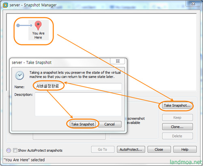The image size is (203, 166).
Task: Click the Delete snapshot button
Action: click(177, 136)
